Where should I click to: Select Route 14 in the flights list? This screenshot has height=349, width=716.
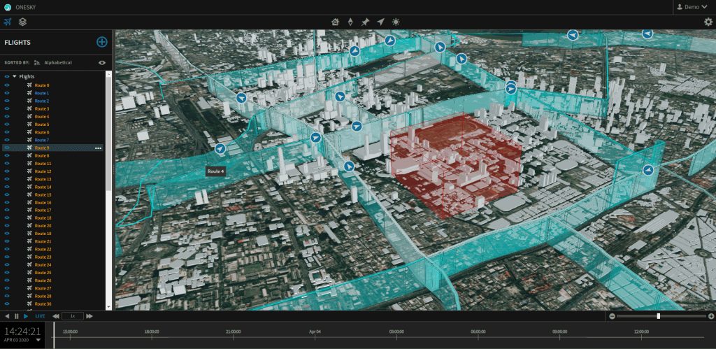pos(43,187)
